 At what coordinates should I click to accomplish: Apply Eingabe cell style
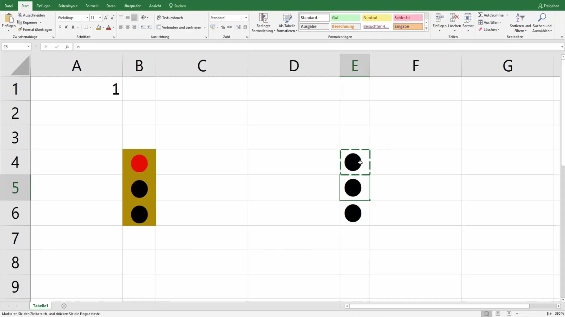point(408,26)
